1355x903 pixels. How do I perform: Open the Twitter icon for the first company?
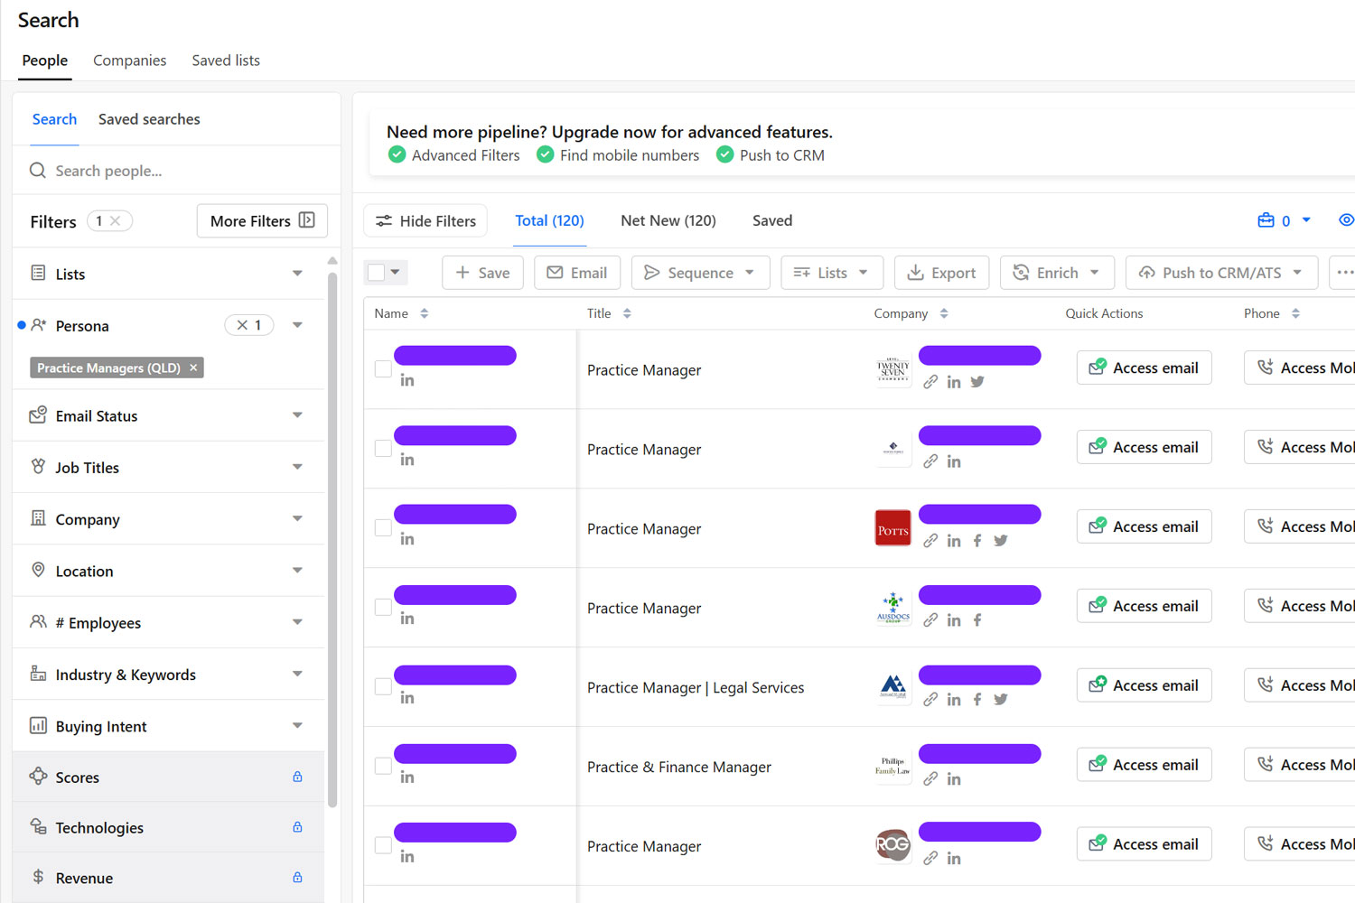tap(977, 381)
